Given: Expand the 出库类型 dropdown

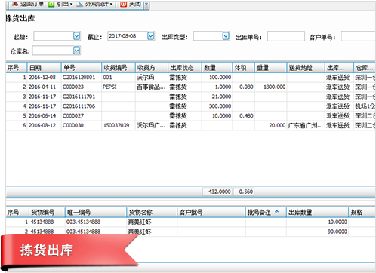Looking at the screenshot, I should (226, 36).
